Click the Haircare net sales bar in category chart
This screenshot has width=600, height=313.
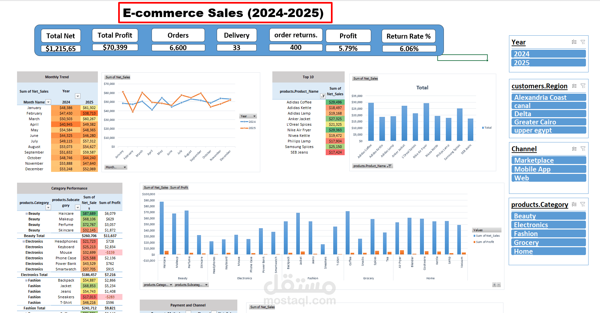(162, 228)
